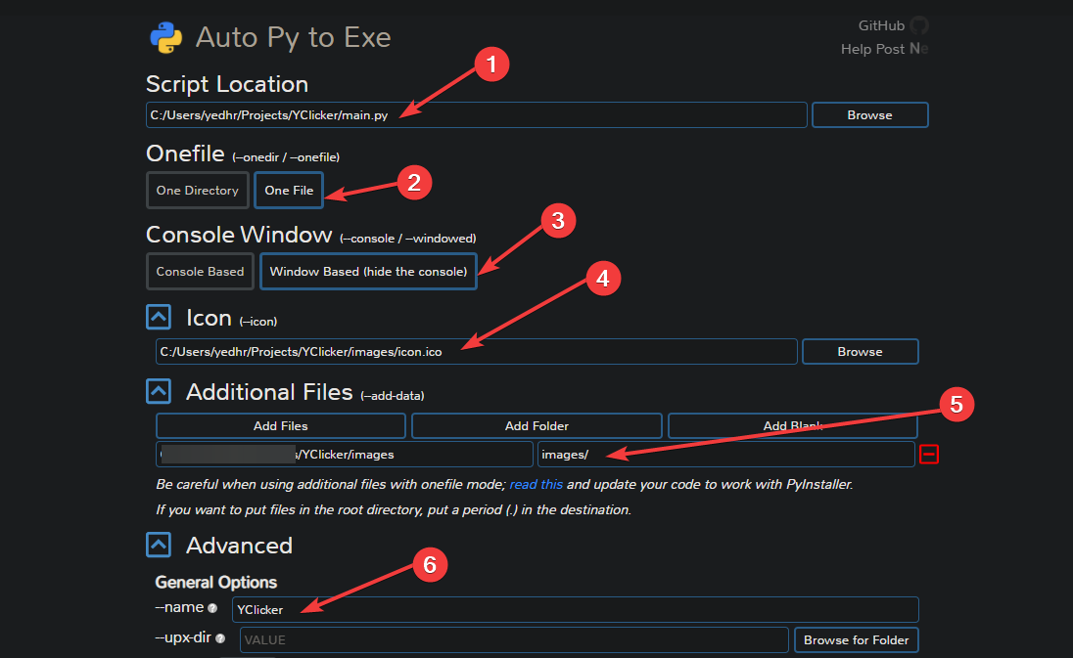Click the destination field containing images/
The width and height of the screenshot is (1073, 658).
coord(725,455)
